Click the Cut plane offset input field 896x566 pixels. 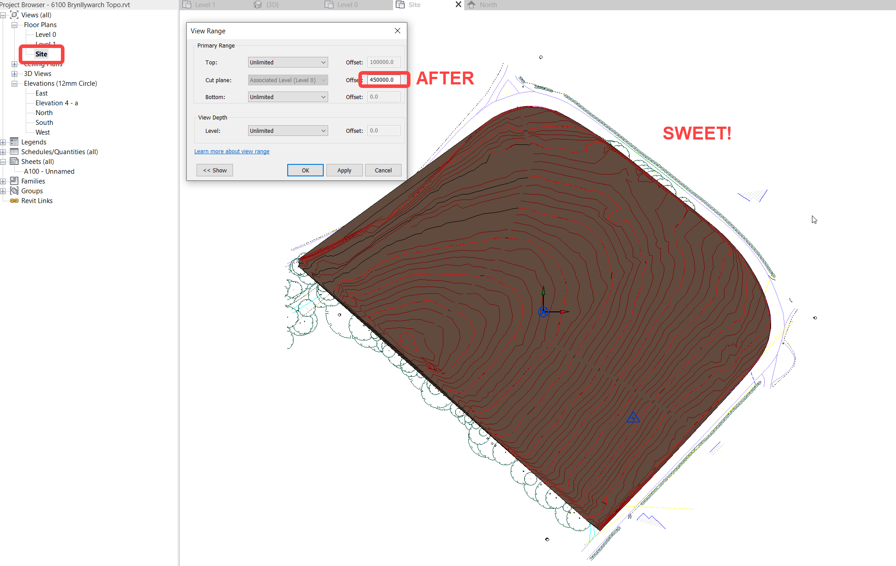tap(384, 80)
